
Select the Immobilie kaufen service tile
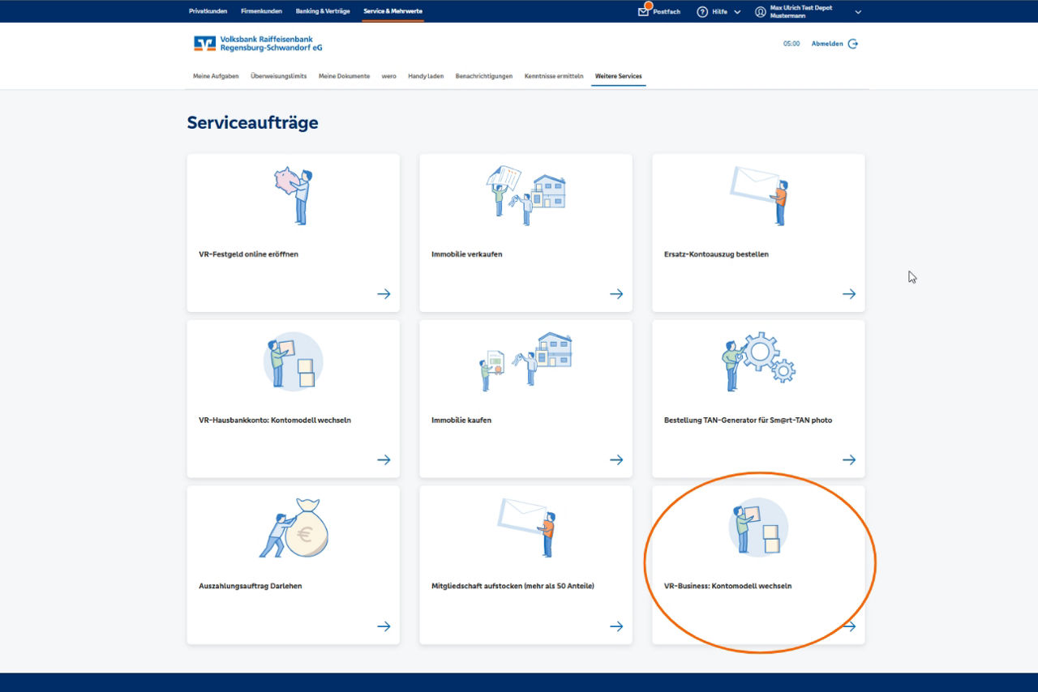point(525,399)
